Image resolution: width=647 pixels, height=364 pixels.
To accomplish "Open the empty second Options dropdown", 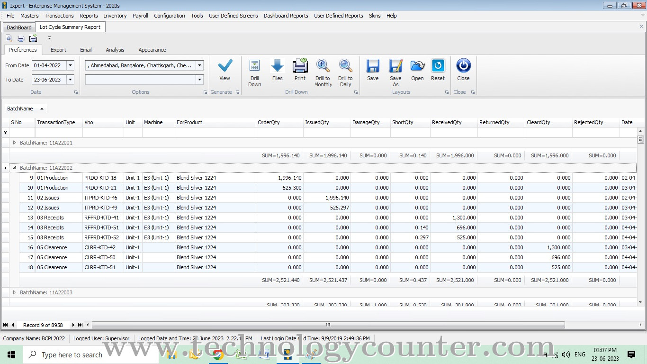I will [x=199, y=80].
